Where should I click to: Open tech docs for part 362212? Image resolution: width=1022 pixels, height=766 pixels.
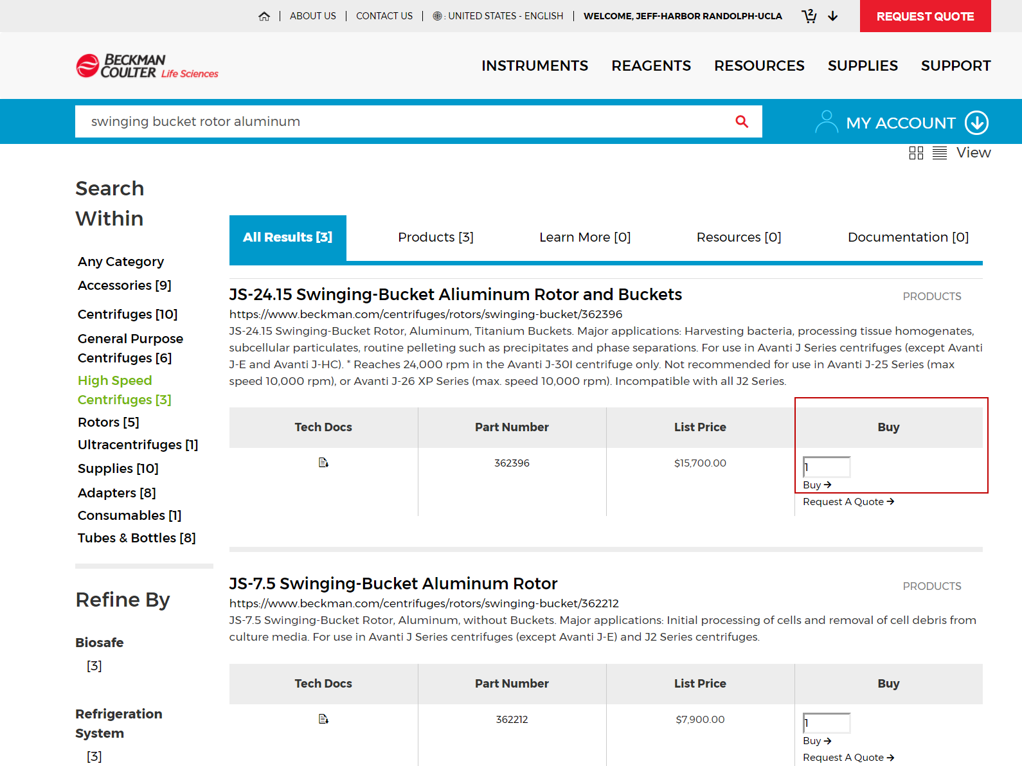pyautogui.click(x=323, y=719)
